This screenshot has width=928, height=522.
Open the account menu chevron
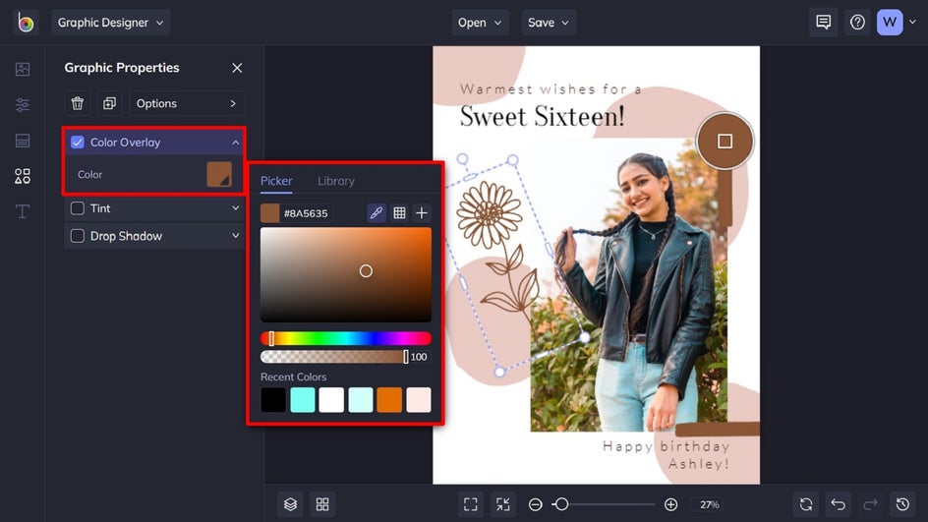click(x=912, y=22)
